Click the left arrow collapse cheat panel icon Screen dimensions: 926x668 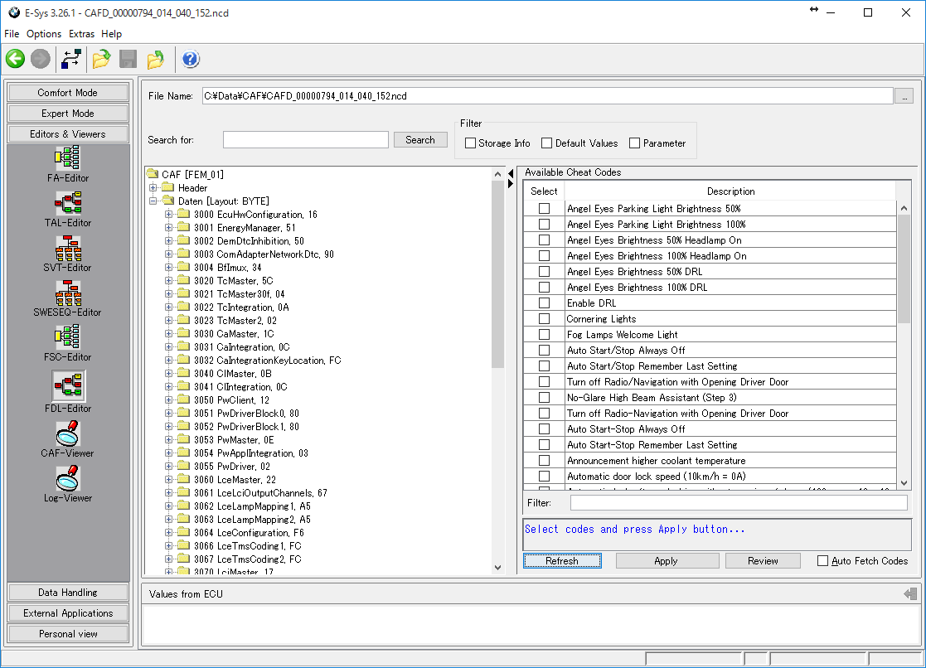tap(511, 174)
